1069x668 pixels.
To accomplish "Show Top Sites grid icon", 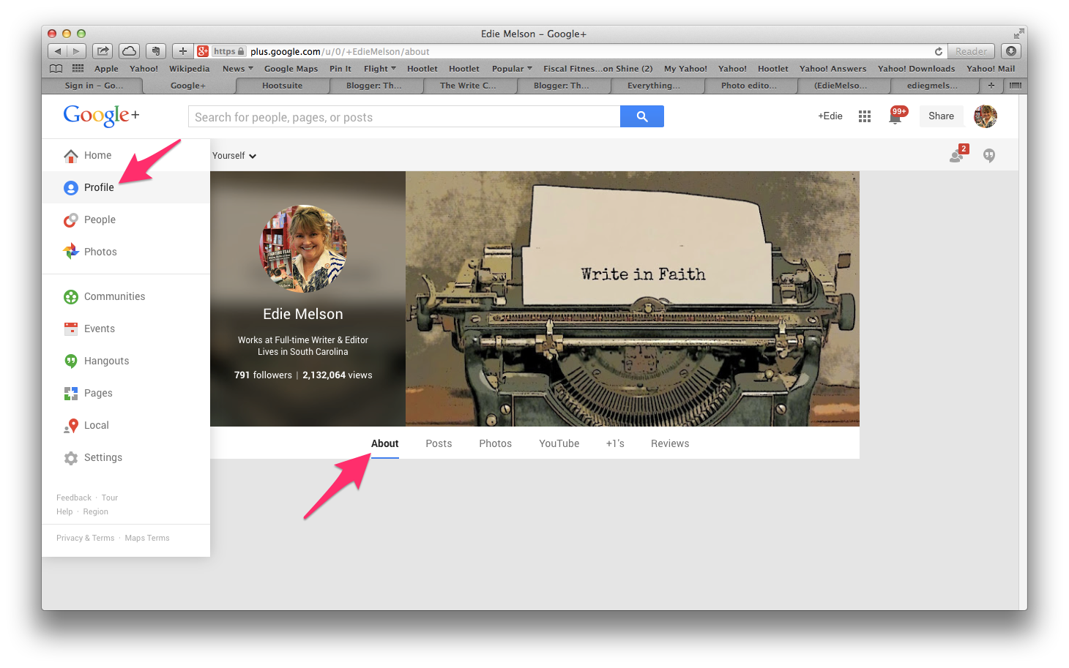I will pyautogui.click(x=78, y=69).
